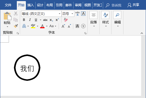Switch to the 布局 Layout tab
Screen dimensions: 146x98
click(x=50, y=5)
